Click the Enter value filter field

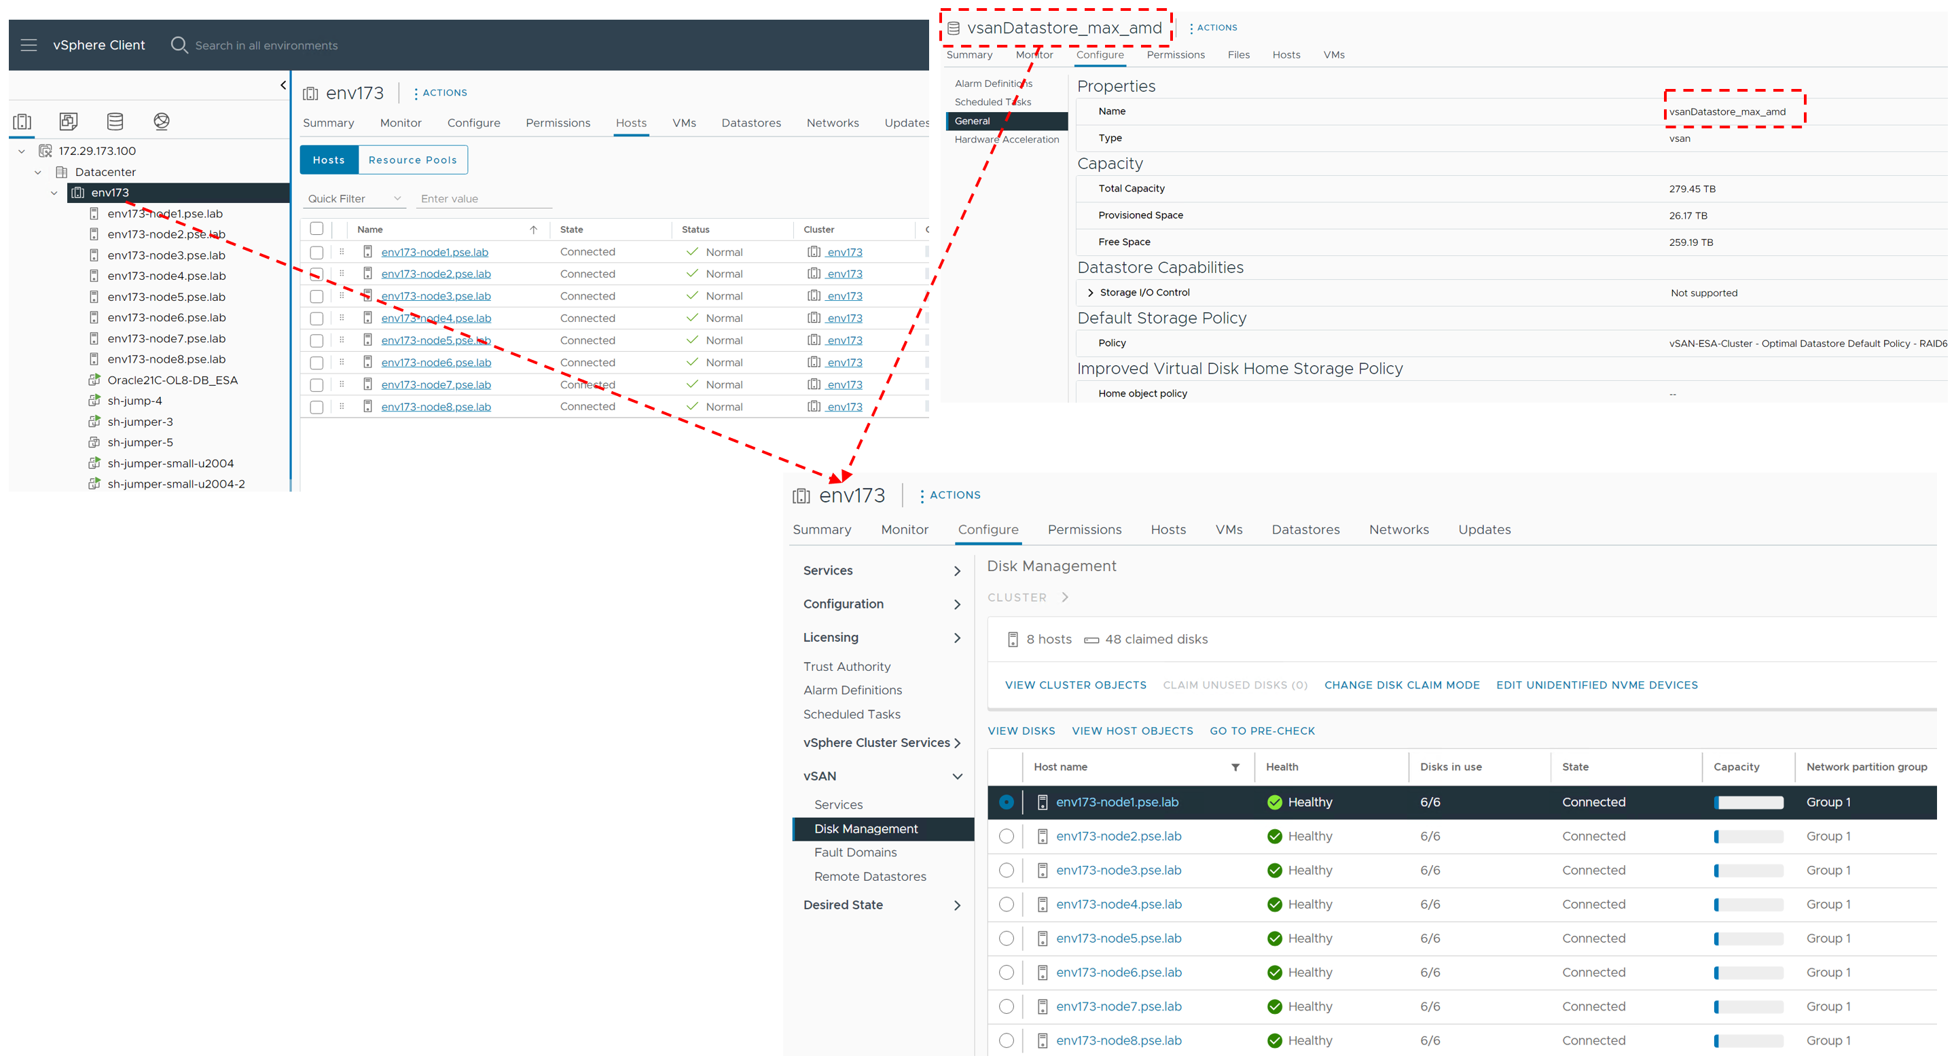coord(484,199)
